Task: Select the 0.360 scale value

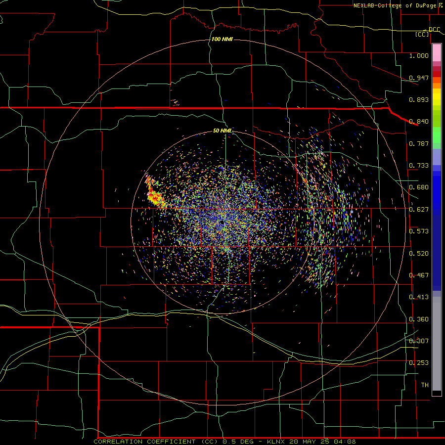Action: [419, 319]
